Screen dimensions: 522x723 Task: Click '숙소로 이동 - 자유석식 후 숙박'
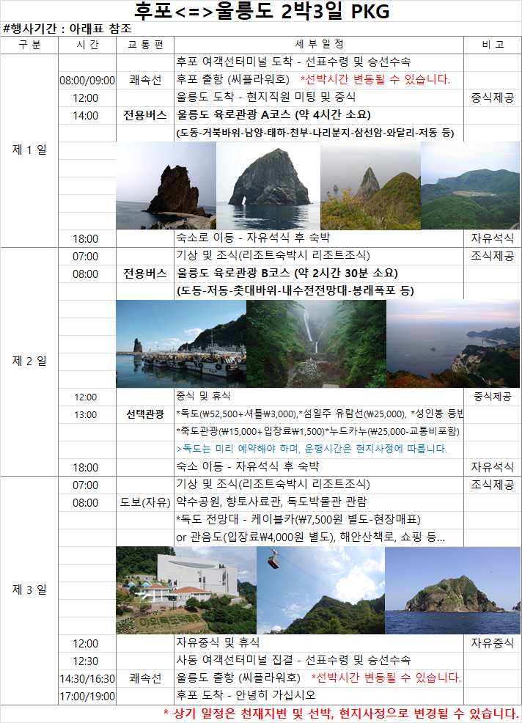coord(253,238)
